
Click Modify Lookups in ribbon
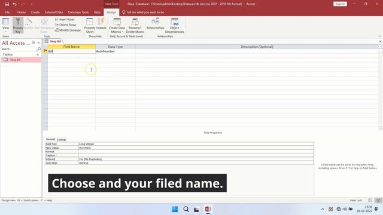click(68, 30)
